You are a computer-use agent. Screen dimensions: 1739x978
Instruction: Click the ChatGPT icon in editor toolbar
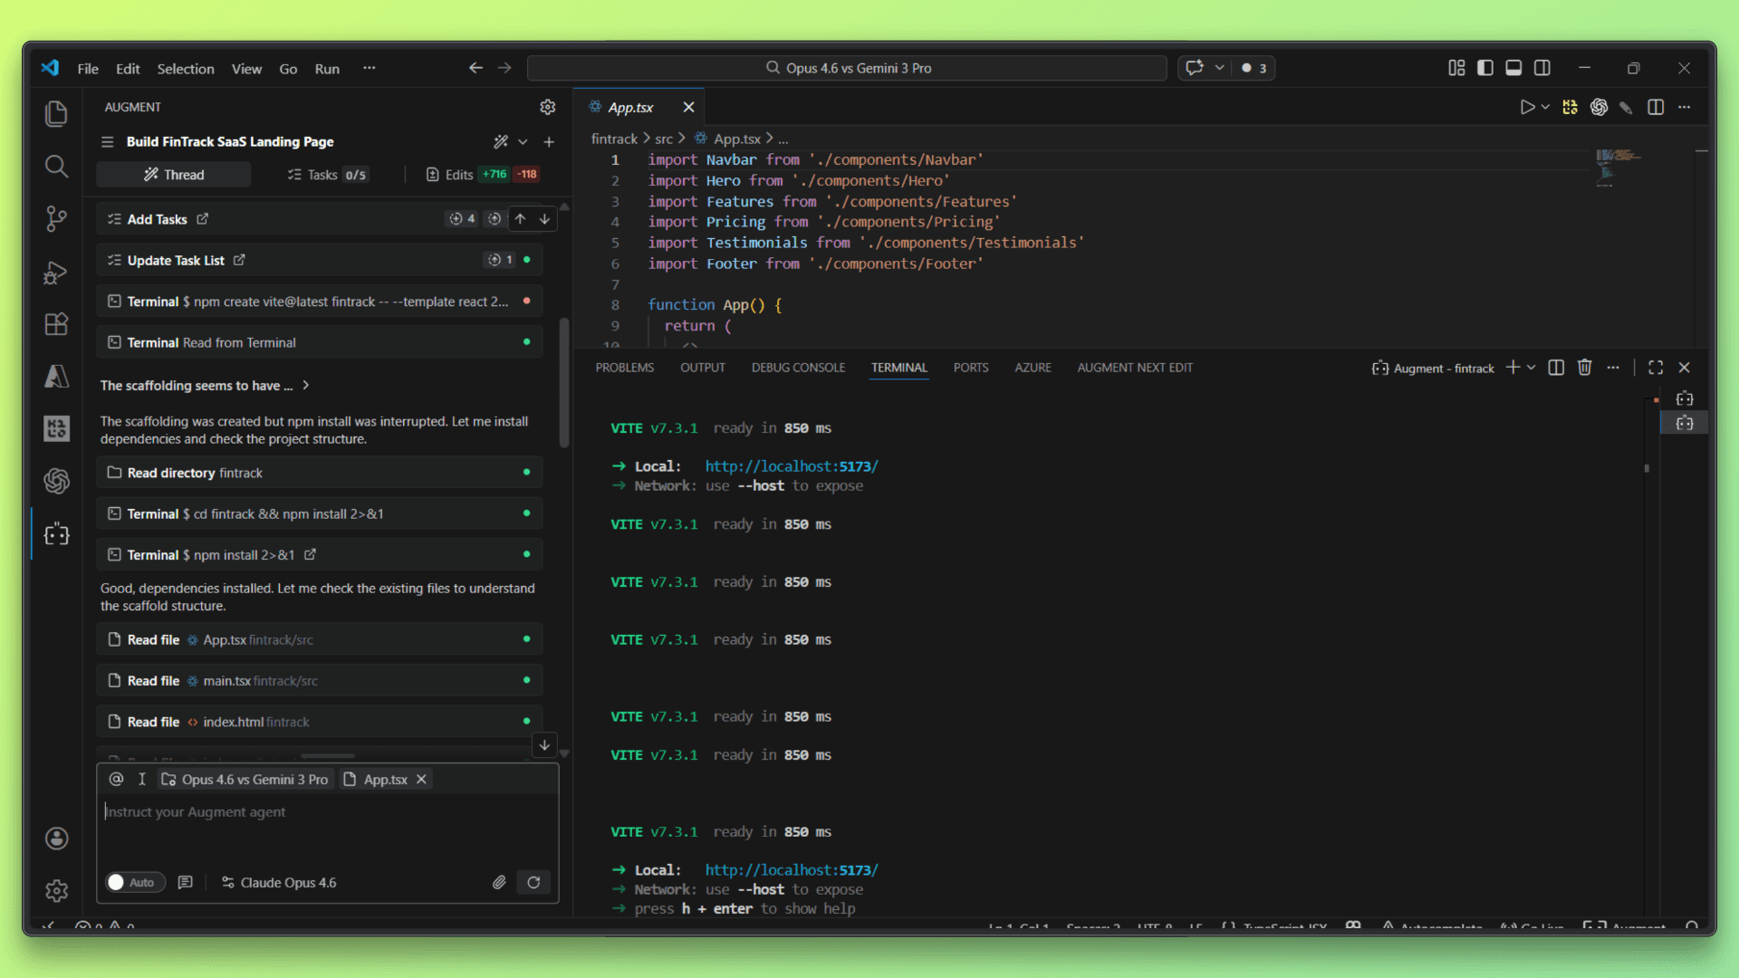[1599, 107]
